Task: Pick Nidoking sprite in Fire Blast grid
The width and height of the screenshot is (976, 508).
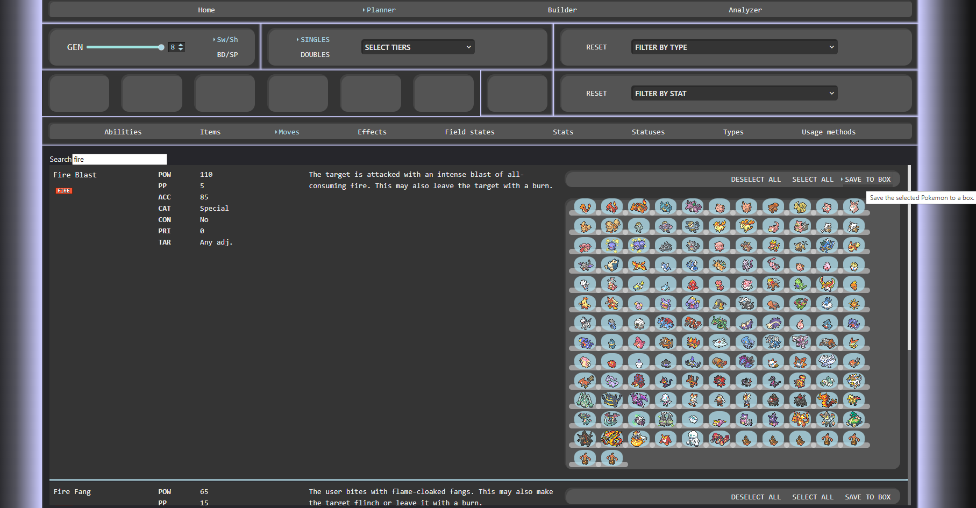Action: (x=693, y=206)
